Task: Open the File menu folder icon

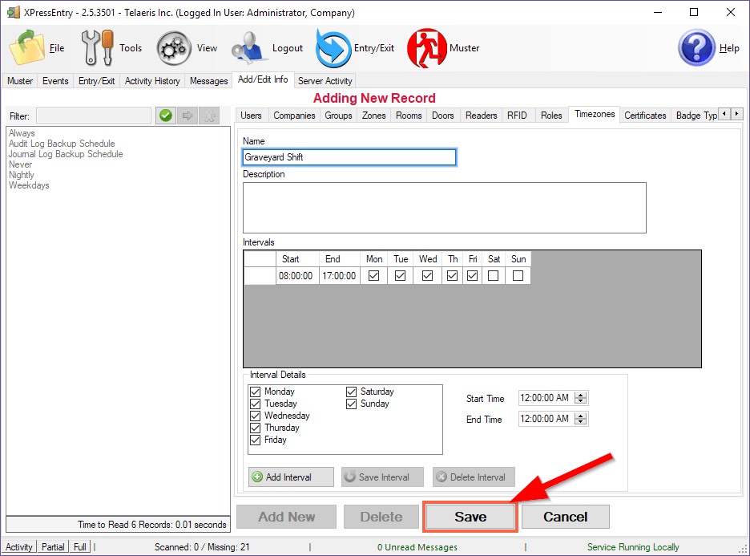Action: [28, 48]
